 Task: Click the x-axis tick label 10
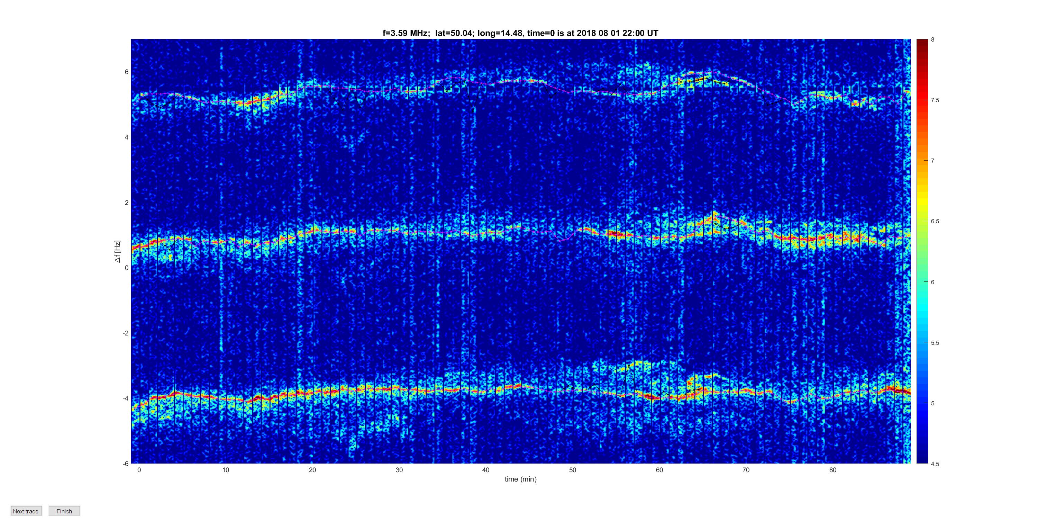[226, 470]
